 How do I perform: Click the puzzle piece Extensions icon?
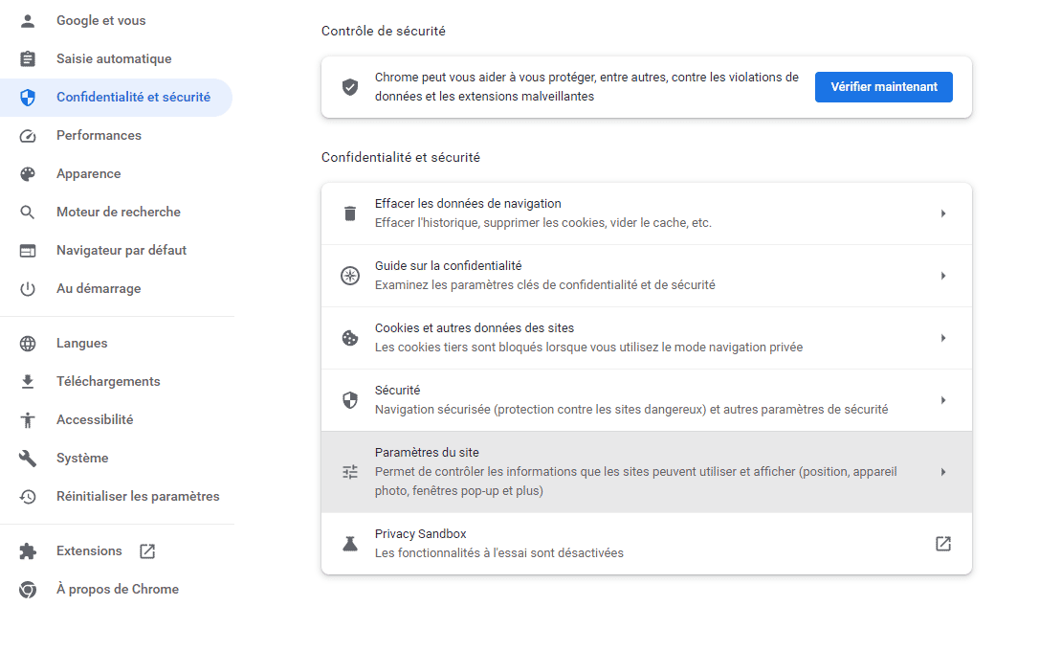(28, 551)
